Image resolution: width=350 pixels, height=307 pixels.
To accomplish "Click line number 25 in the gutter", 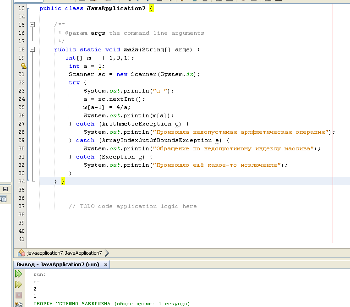I will (21, 107).
